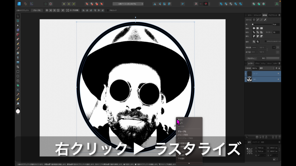Select the Artboard tool
The width and height of the screenshot is (296, 166).
click(18, 21)
